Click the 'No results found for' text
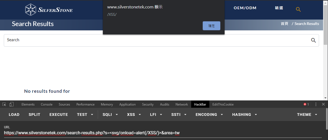This screenshot has width=328, height=140. tap(47, 91)
